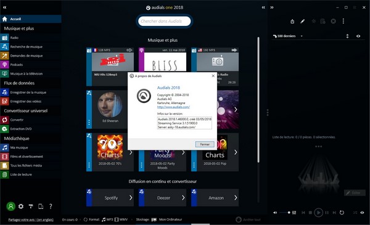This screenshot has height=225, width=370.
Task: Open the Podcasts icon in sidebar
Action: click(x=4, y=65)
